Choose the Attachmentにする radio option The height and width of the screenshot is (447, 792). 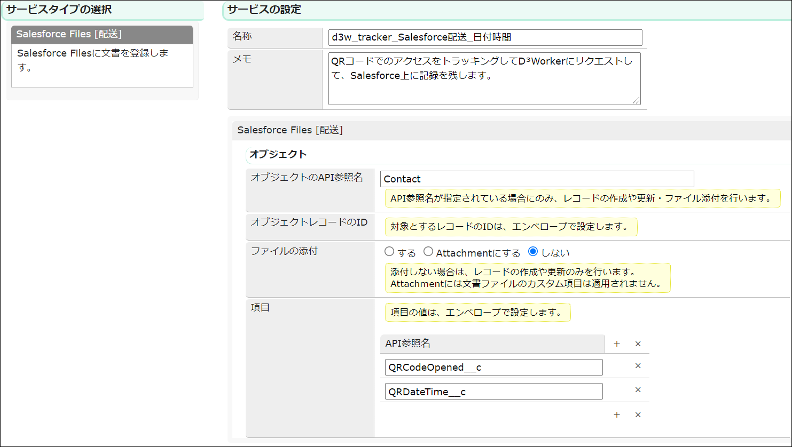coord(428,252)
